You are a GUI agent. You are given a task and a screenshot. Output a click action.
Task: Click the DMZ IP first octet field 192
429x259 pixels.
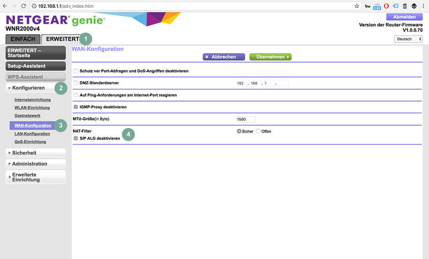coord(242,83)
